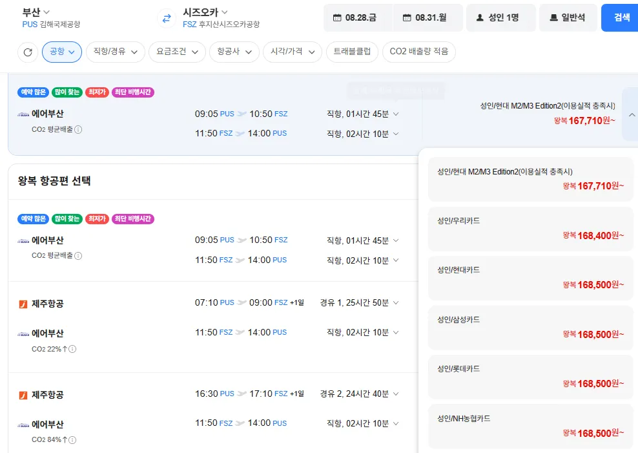638x453 pixels.
Task: Click info icon next to CO2 84%
Action: 72,439
